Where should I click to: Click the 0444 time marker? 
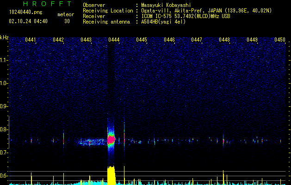114,40
